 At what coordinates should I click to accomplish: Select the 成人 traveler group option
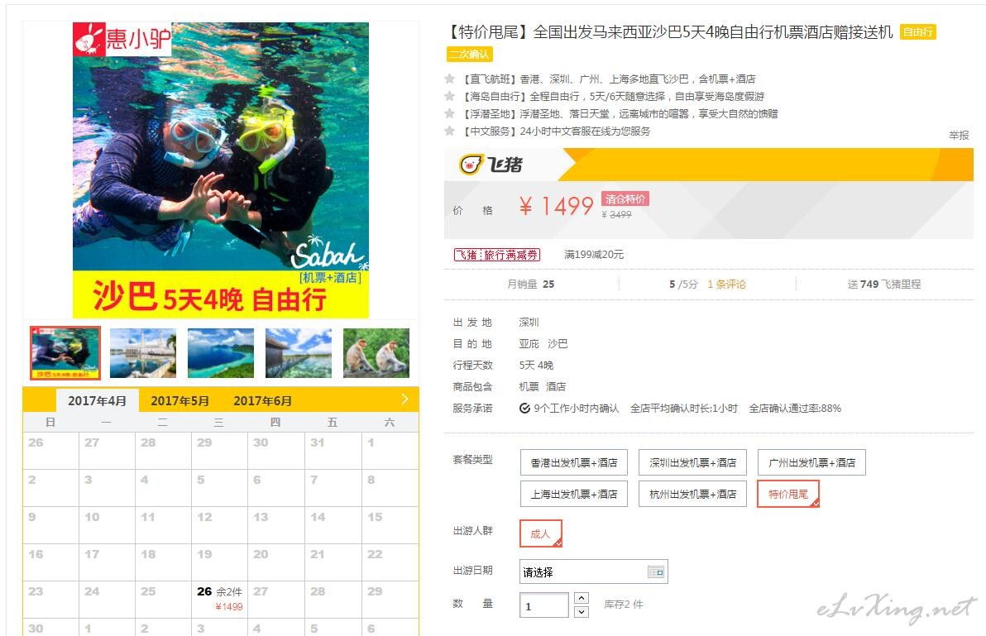point(540,533)
